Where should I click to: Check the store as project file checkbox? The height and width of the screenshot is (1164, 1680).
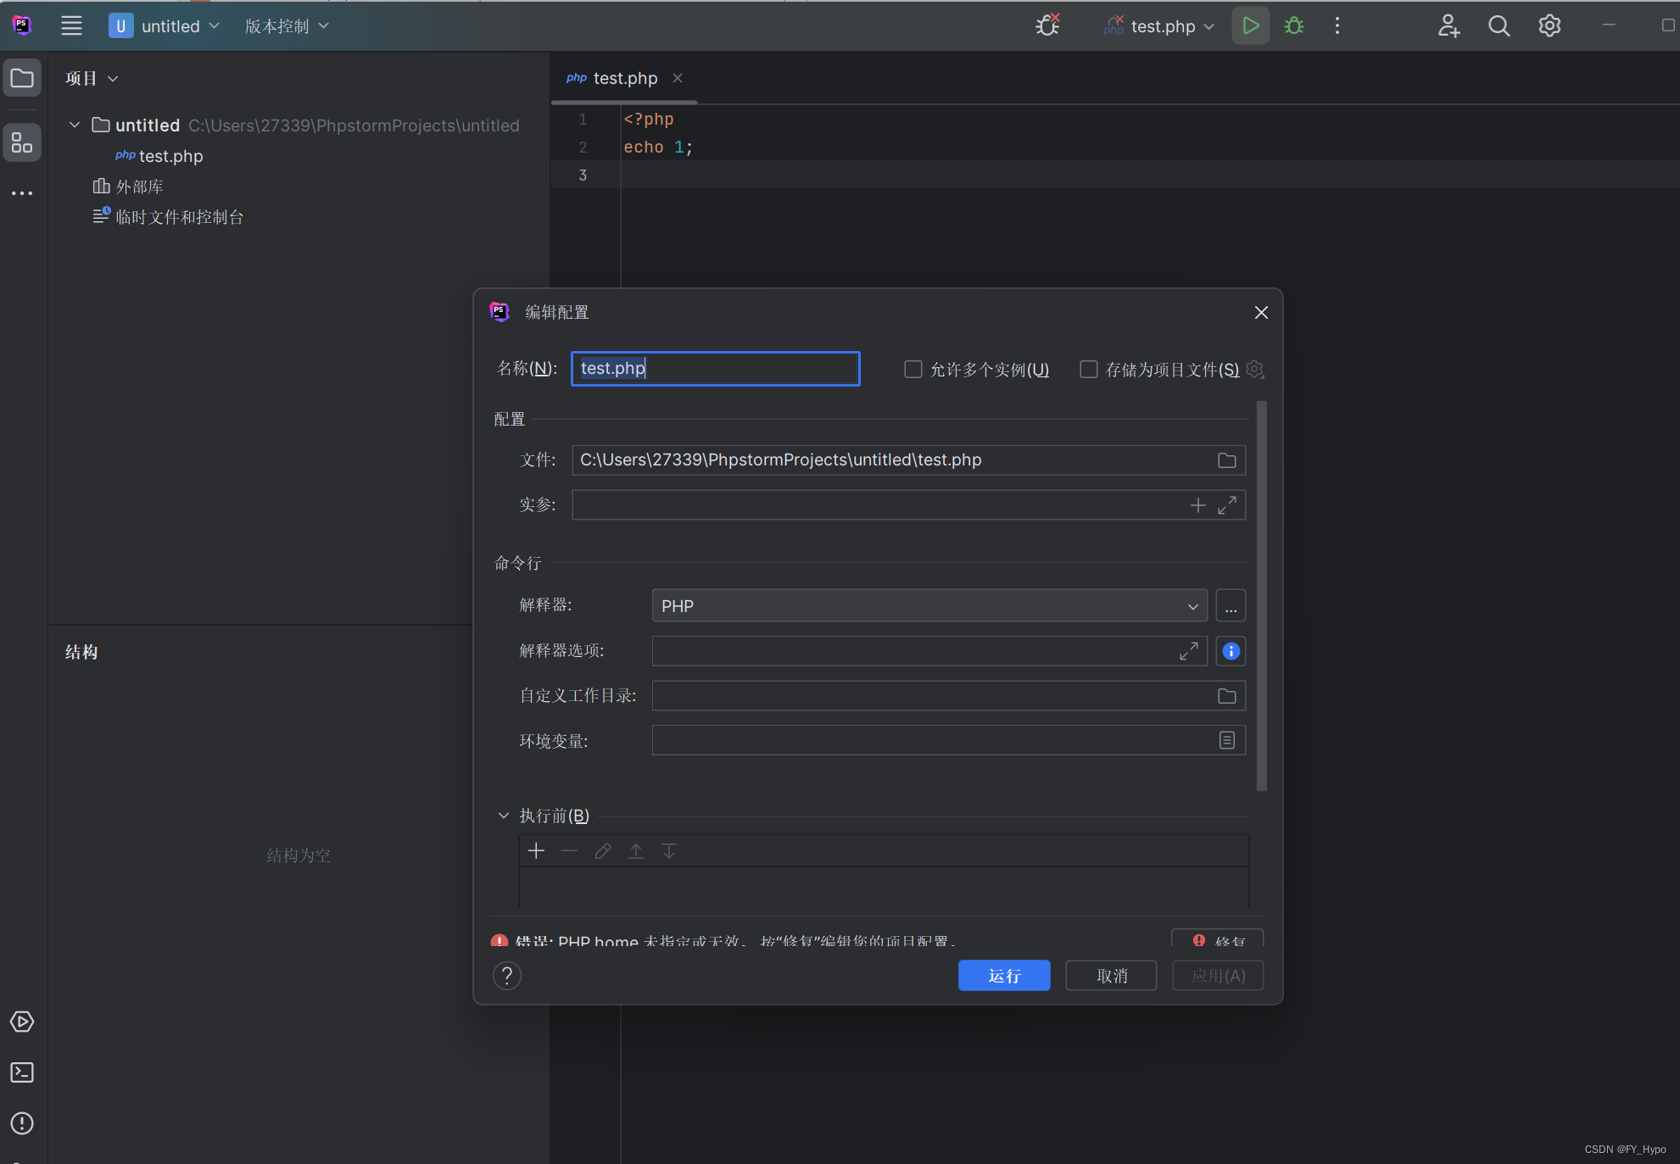[x=1088, y=370]
